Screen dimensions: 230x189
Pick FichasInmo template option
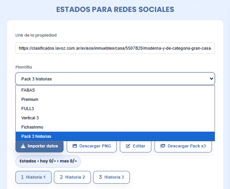click(x=115, y=127)
